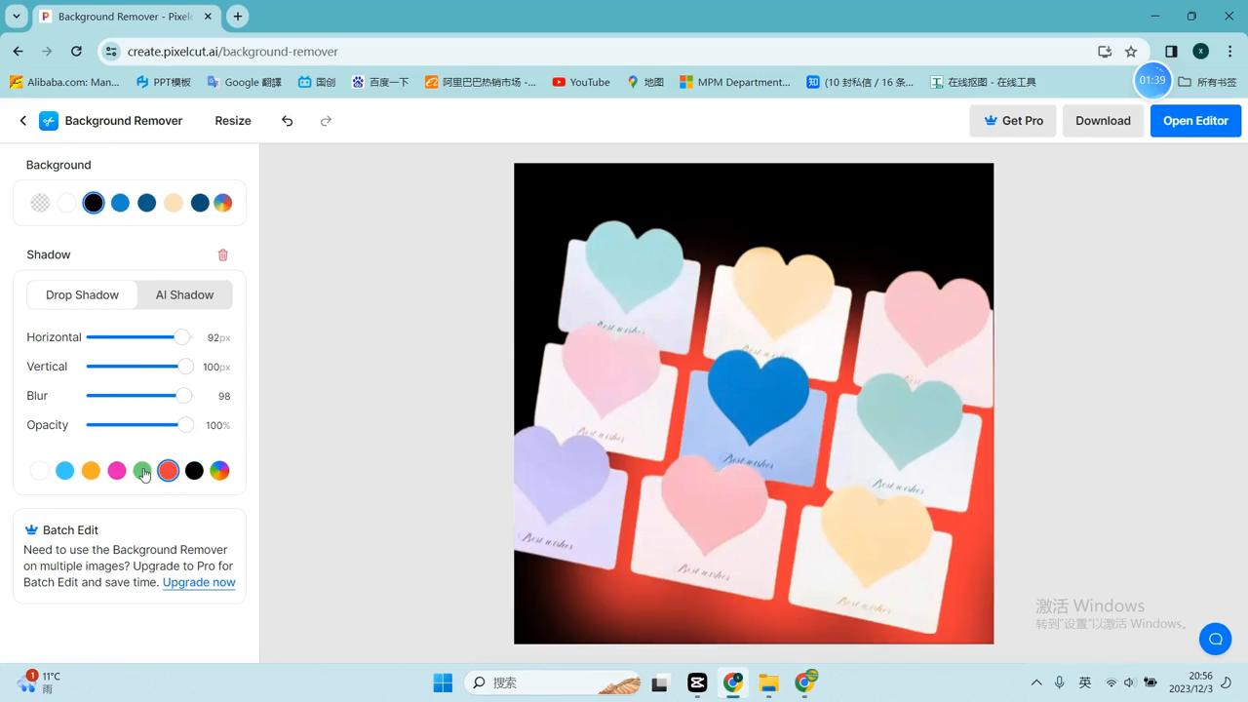Open the YouTube bookmark
1248x702 pixels.
coord(581,82)
